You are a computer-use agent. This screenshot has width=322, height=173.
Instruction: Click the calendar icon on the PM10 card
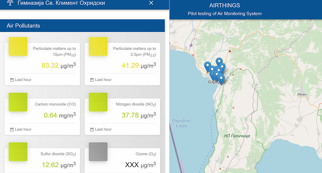click(x=12, y=80)
